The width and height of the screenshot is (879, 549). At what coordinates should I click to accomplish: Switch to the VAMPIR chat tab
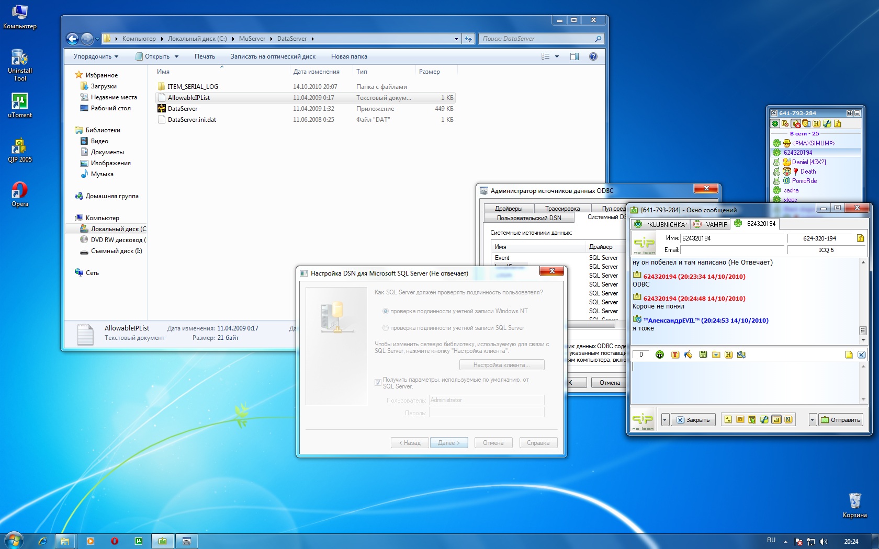pos(711,224)
